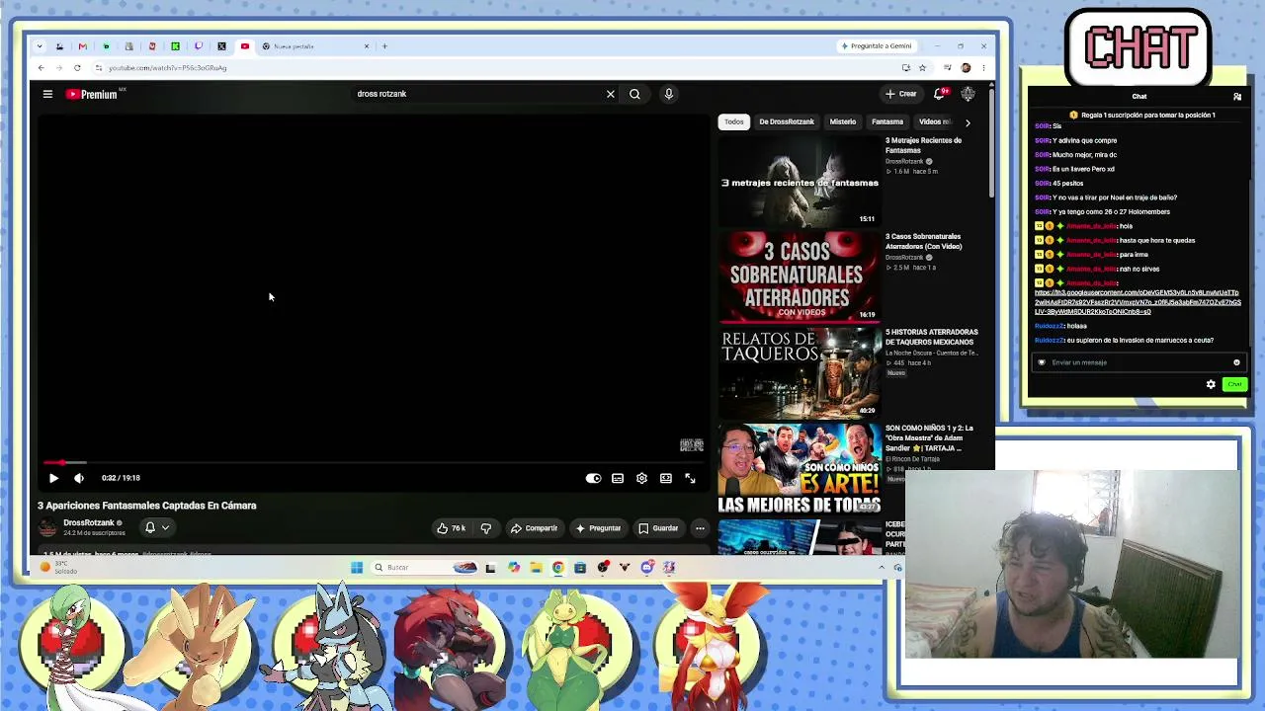Open File Explorer from the taskbar
The width and height of the screenshot is (1265, 711).
pos(536,568)
